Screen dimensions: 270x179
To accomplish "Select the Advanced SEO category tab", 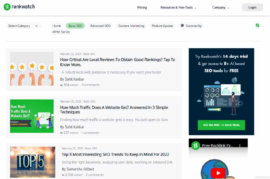I will (x=100, y=26).
